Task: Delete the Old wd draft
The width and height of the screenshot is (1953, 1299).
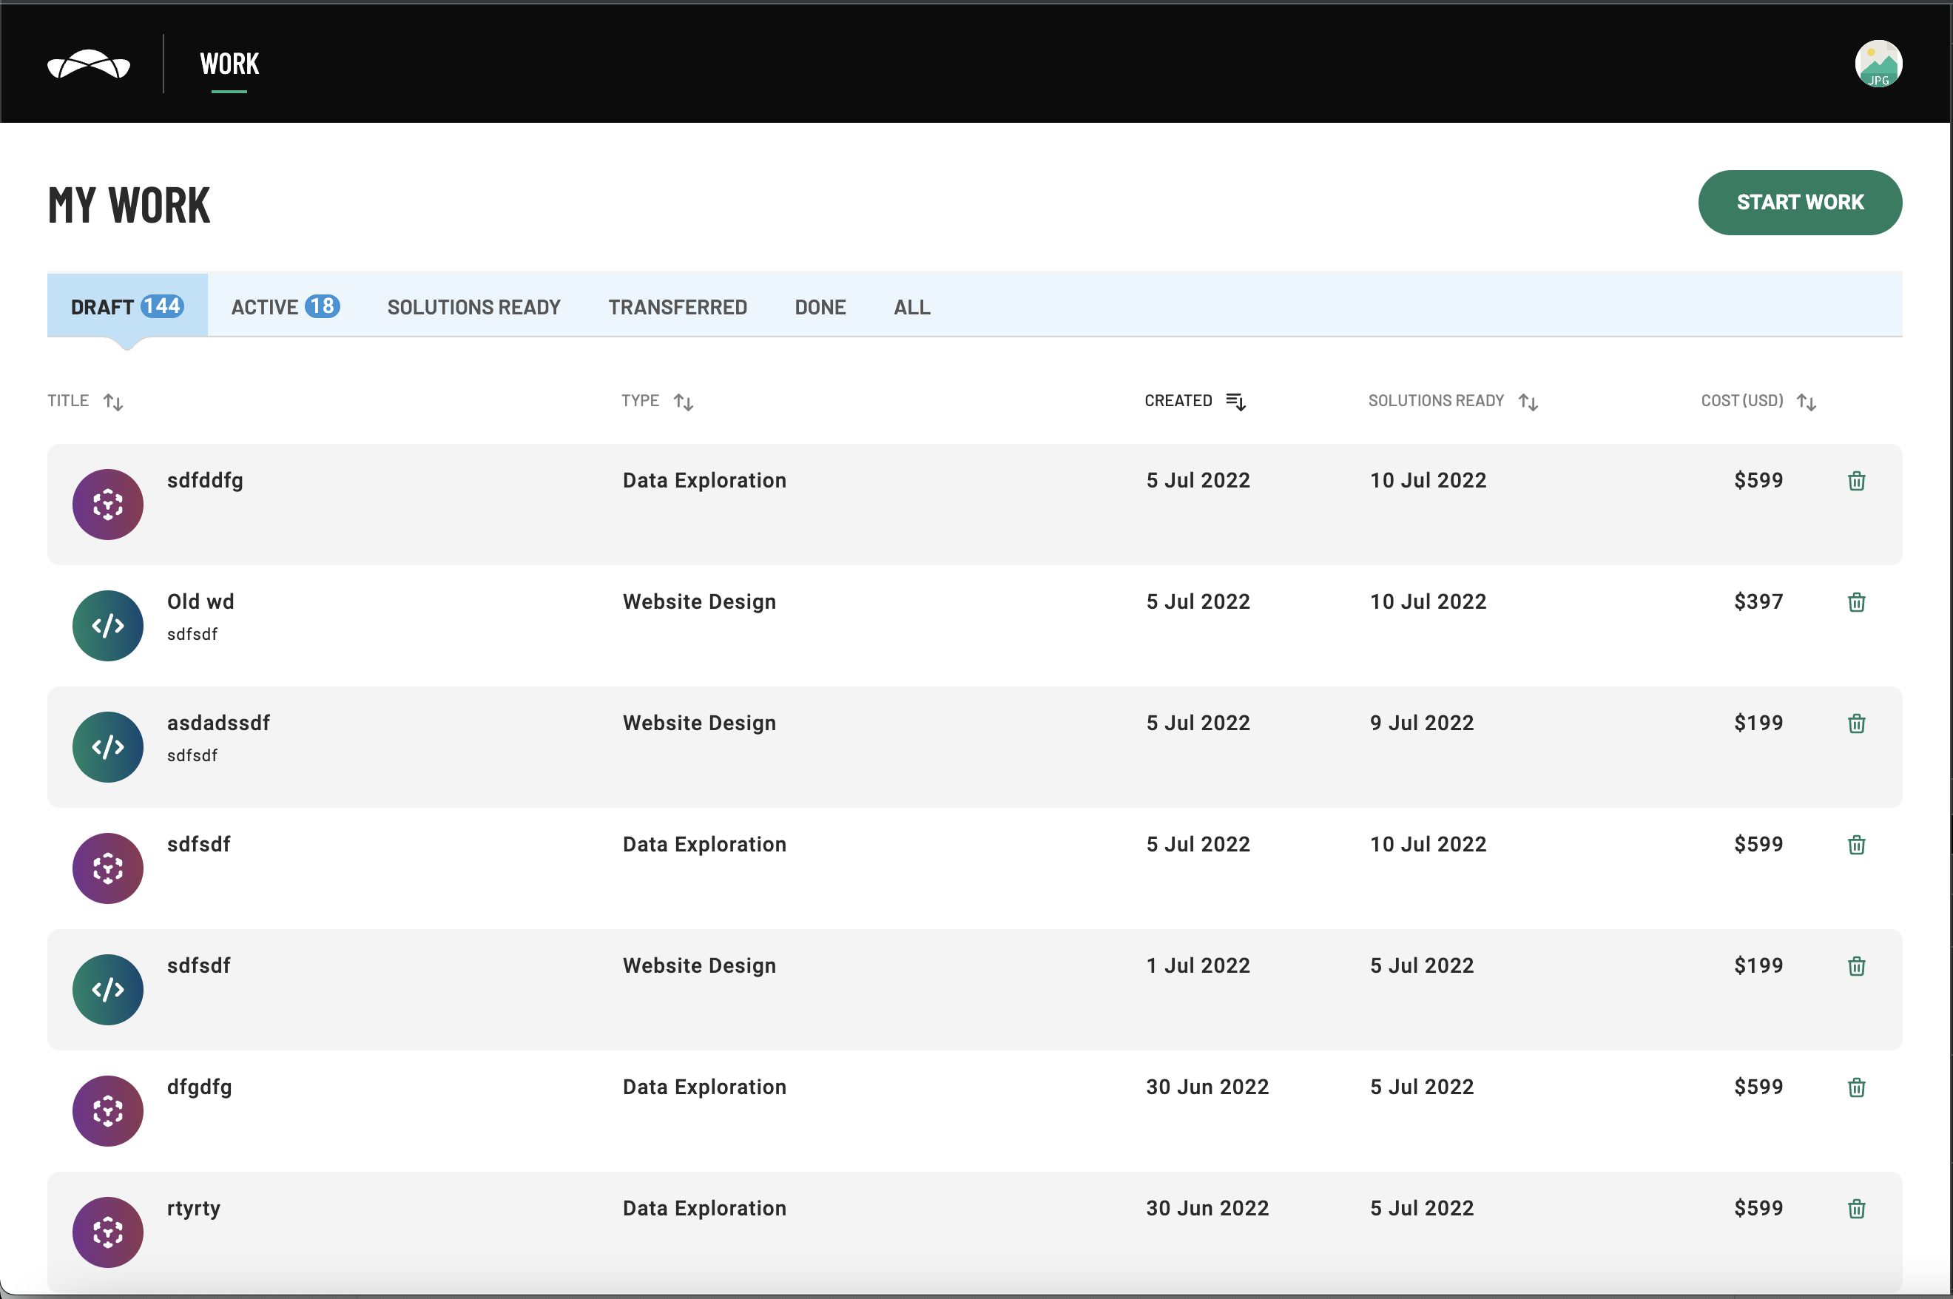Action: (x=1856, y=602)
